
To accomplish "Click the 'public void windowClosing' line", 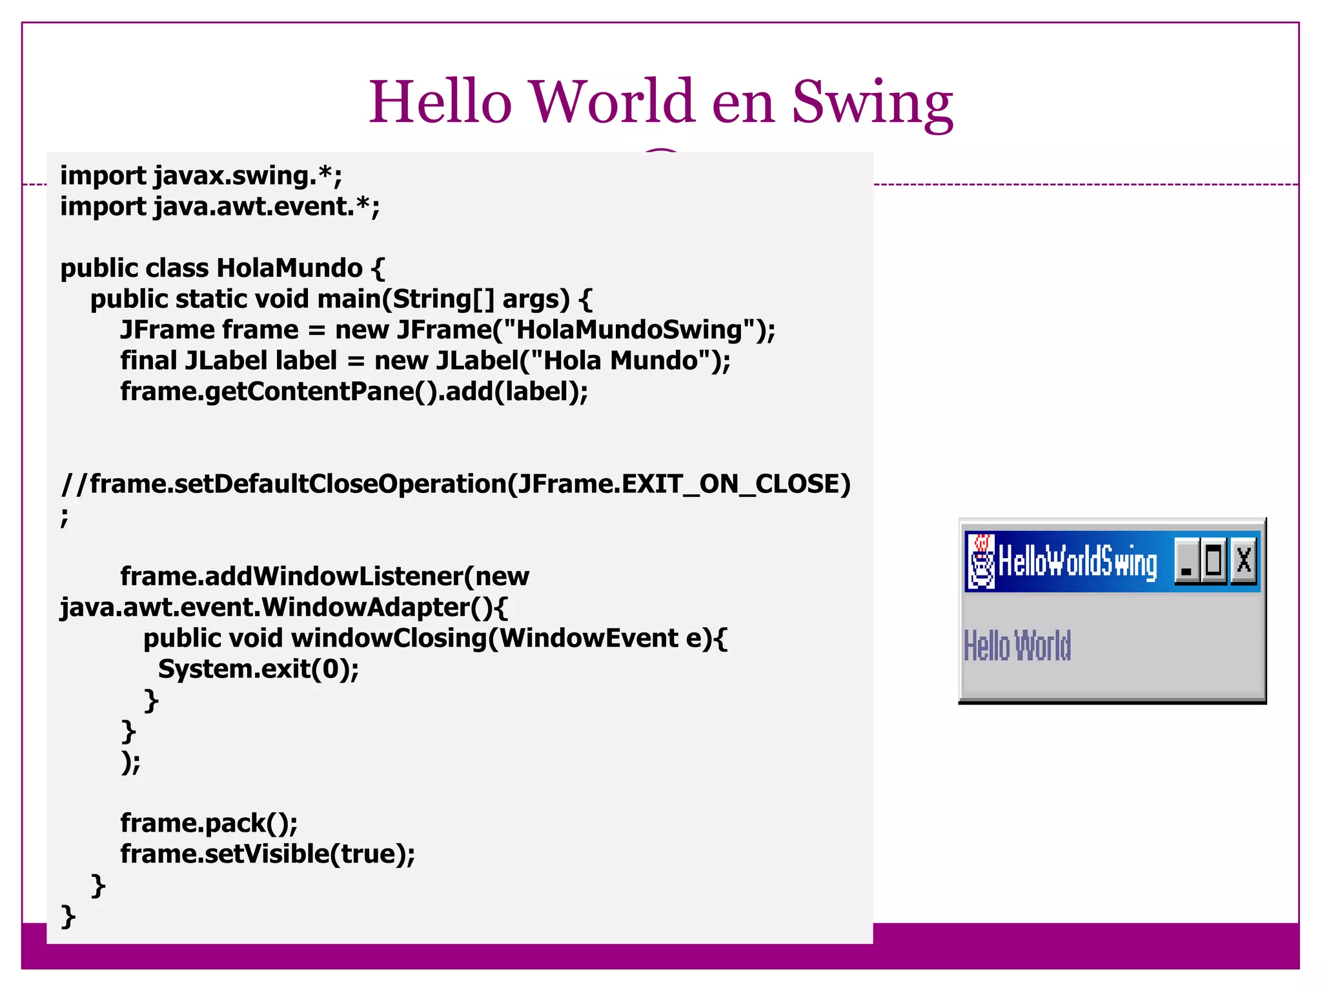I will tap(436, 638).
